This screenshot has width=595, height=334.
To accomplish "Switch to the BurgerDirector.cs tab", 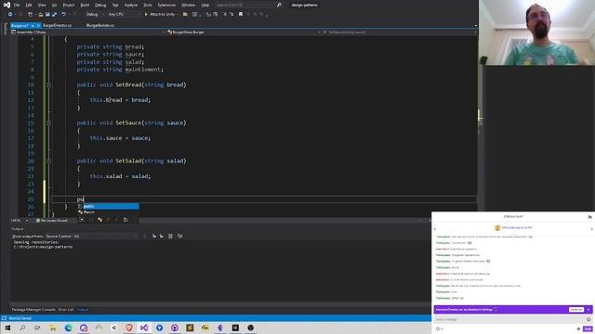I will click(x=57, y=25).
